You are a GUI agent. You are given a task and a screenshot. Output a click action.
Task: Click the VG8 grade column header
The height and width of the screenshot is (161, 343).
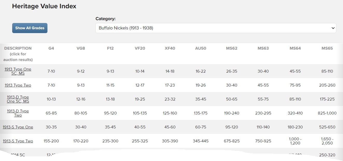(x=81, y=48)
